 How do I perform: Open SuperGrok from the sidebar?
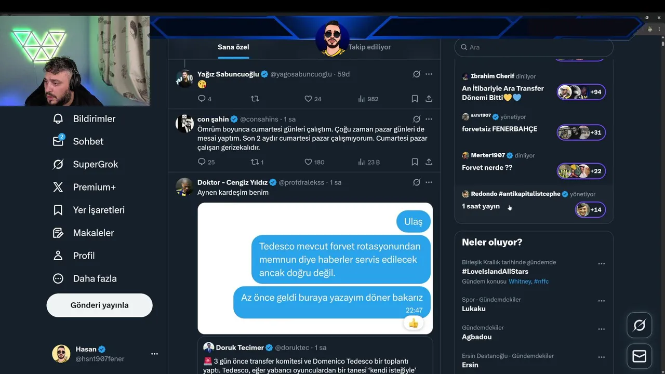click(x=58, y=164)
